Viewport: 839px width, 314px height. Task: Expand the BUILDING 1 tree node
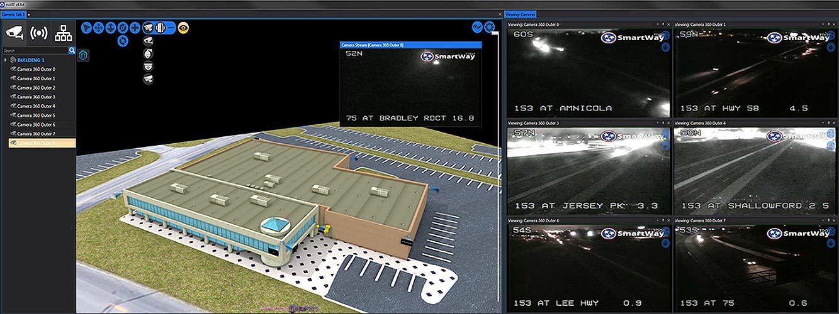[5, 60]
